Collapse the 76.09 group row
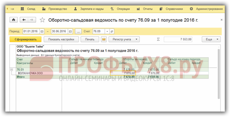230x117 pixels. click(x=11, y=70)
